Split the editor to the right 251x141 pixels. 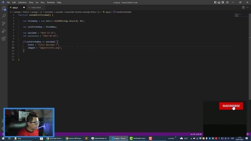coord(243,7)
